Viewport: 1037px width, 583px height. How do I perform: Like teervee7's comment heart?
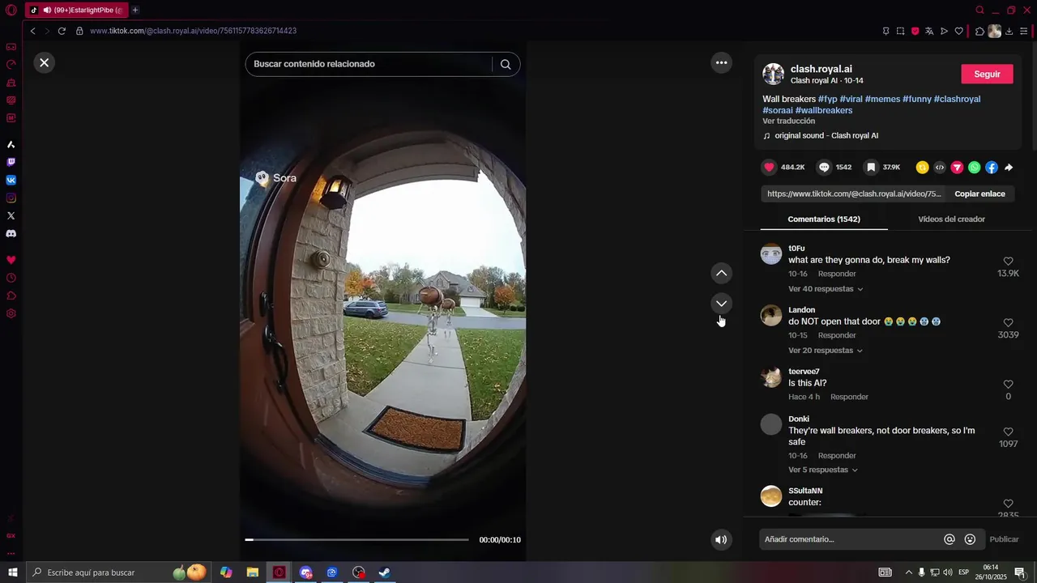click(1008, 384)
